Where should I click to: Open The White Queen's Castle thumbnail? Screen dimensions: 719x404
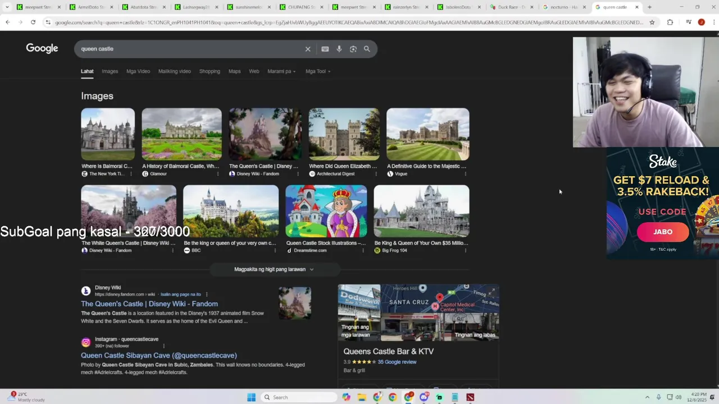129,211
